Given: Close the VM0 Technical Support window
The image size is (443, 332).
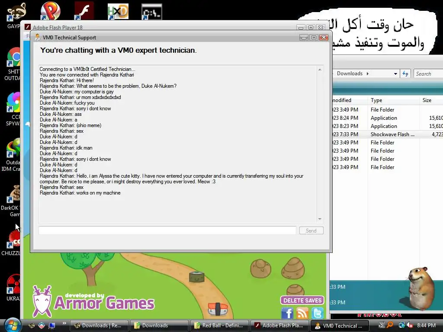Looking at the screenshot, I should click(324, 38).
